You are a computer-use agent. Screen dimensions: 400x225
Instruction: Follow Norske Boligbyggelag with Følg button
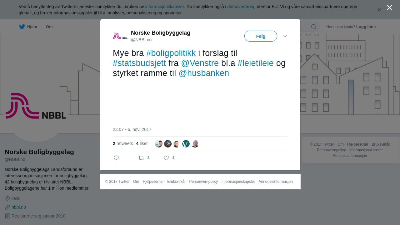pos(261,36)
